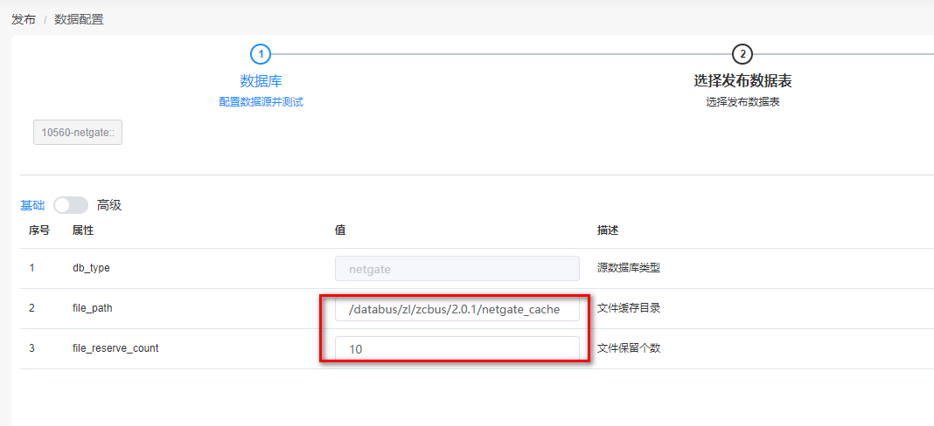Click the 属性 column header

[83, 230]
